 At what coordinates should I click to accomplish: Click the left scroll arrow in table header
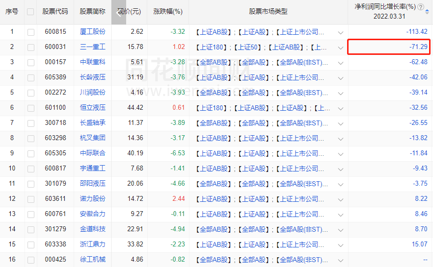coord(119,12)
